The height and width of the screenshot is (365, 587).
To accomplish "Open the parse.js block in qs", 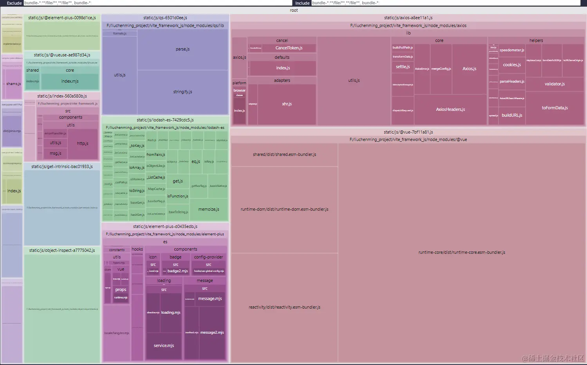I will pyautogui.click(x=182, y=49).
